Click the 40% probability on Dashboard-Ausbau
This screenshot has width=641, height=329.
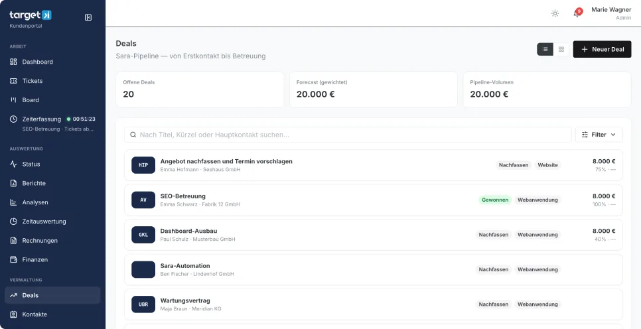pos(600,239)
